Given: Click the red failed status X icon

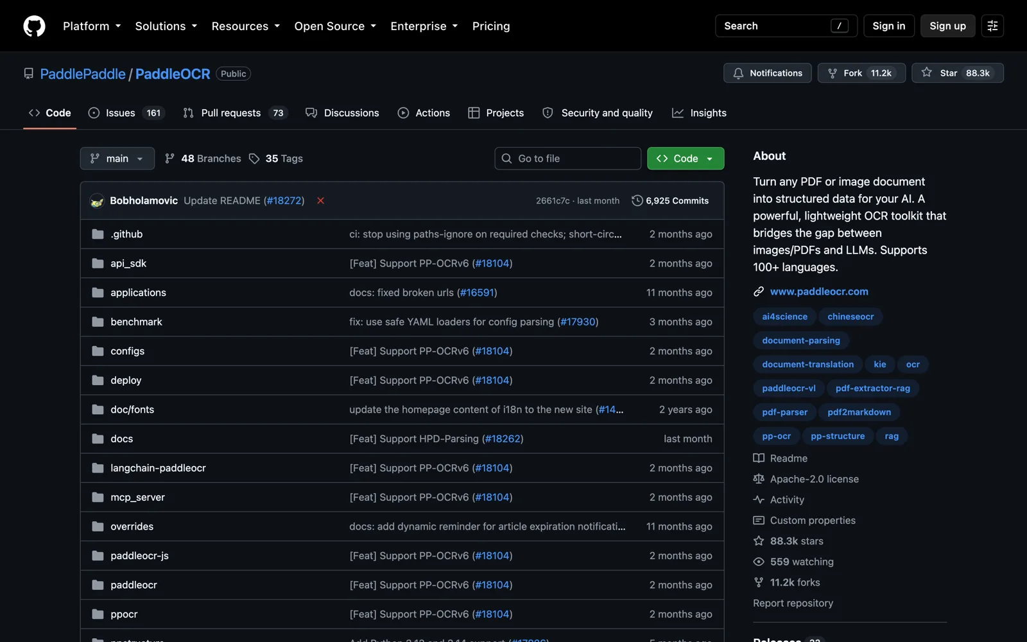Looking at the screenshot, I should (320, 201).
